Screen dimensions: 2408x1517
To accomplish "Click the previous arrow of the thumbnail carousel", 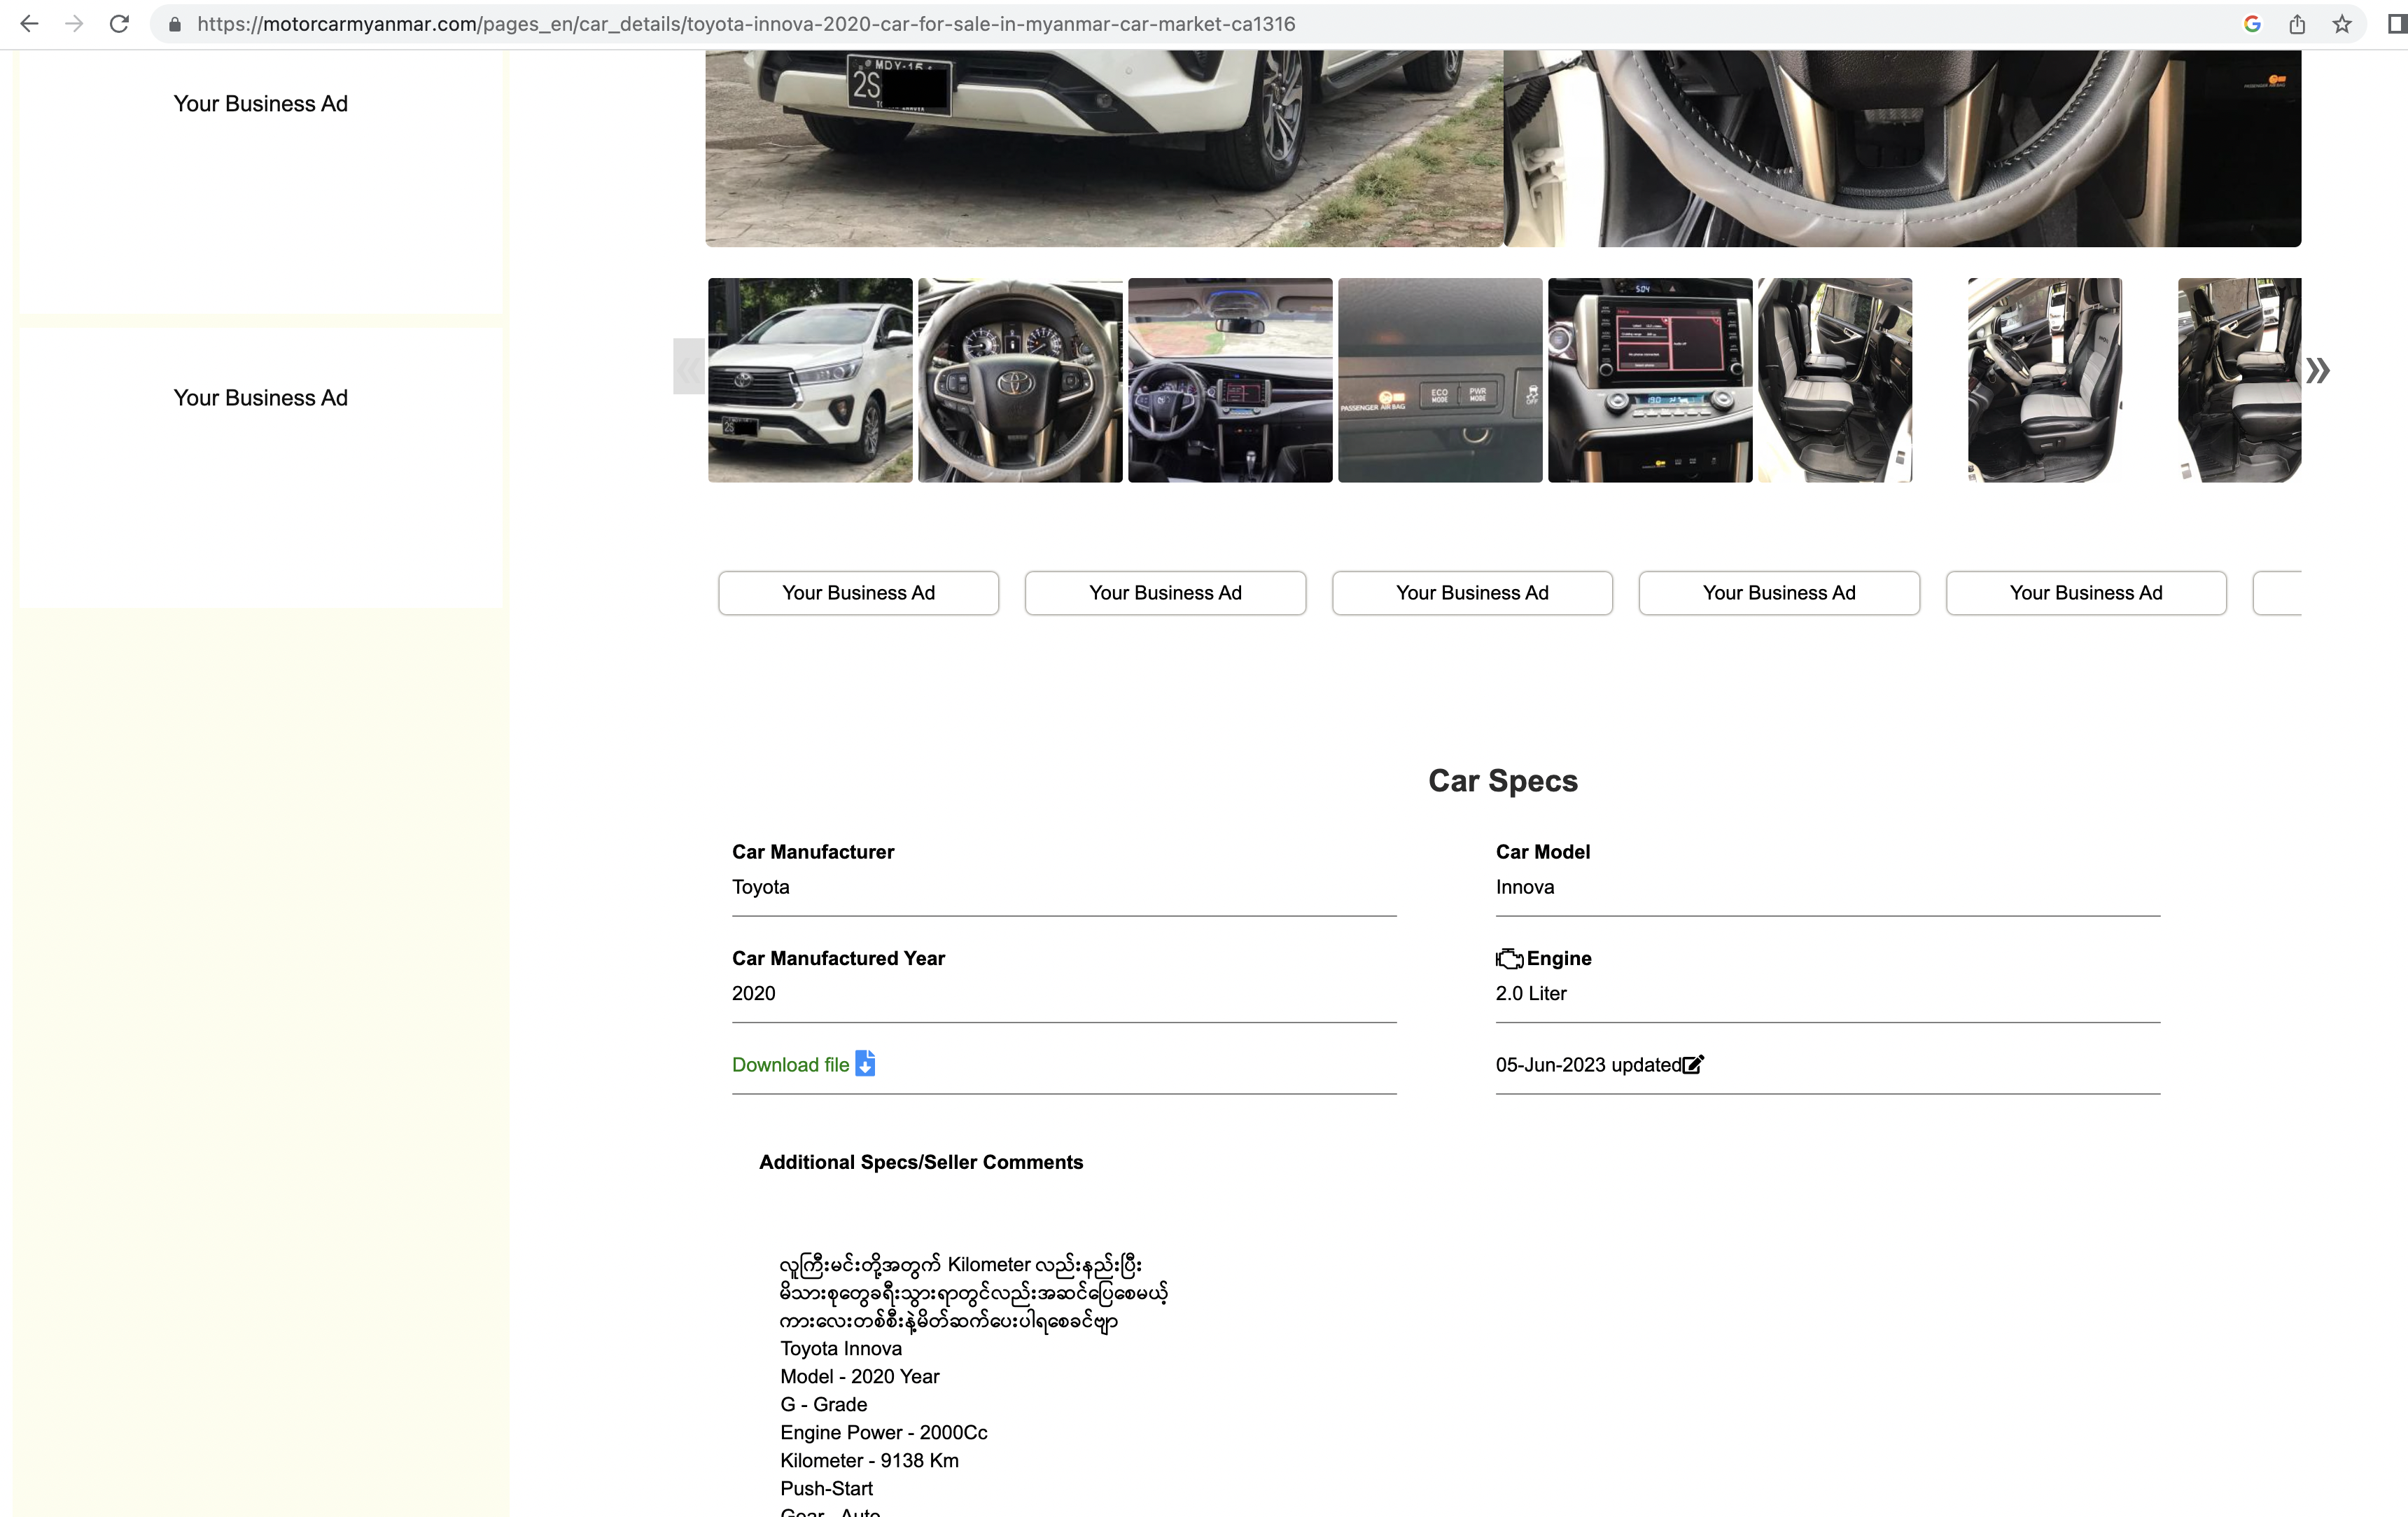I will 689,367.
